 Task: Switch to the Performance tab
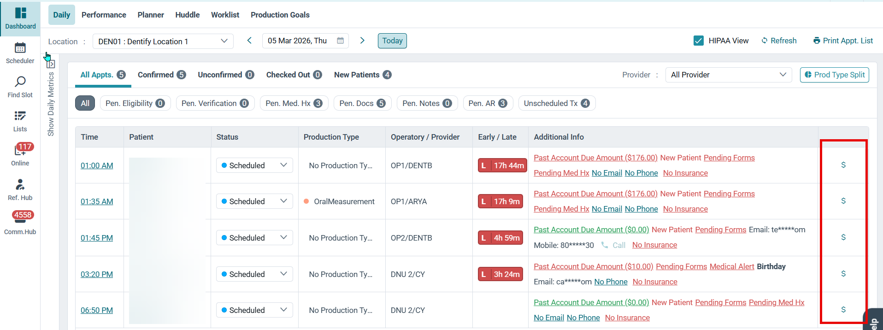(104, 15)
